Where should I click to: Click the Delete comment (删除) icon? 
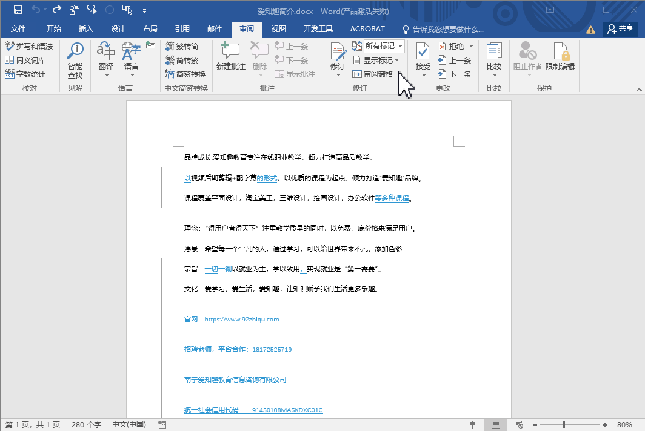(x=259, y=50)
